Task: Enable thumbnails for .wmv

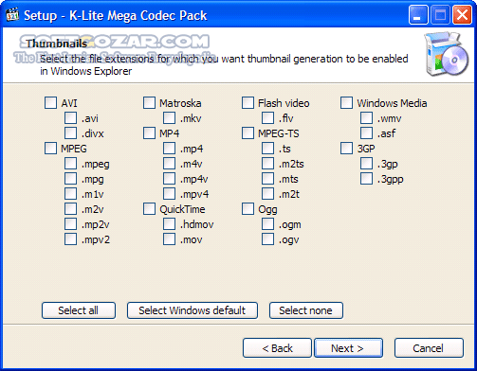Action: pos(366,118)
